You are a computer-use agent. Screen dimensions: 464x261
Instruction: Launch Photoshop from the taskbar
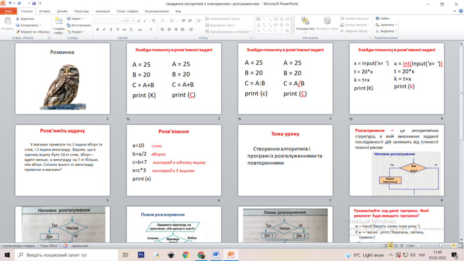click(x=141, y=255)
